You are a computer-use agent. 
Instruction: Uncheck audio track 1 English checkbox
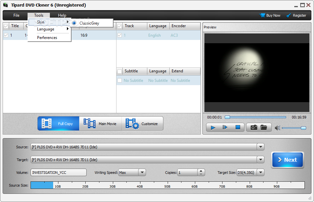[119, 35]
